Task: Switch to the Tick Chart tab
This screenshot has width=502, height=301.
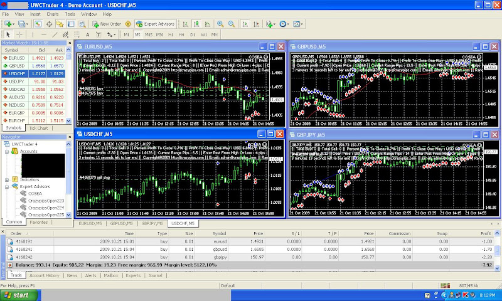Action: [38, 128]
